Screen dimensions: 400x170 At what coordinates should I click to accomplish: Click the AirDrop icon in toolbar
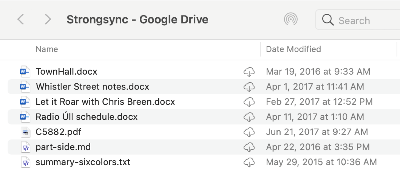click(291, 20)
